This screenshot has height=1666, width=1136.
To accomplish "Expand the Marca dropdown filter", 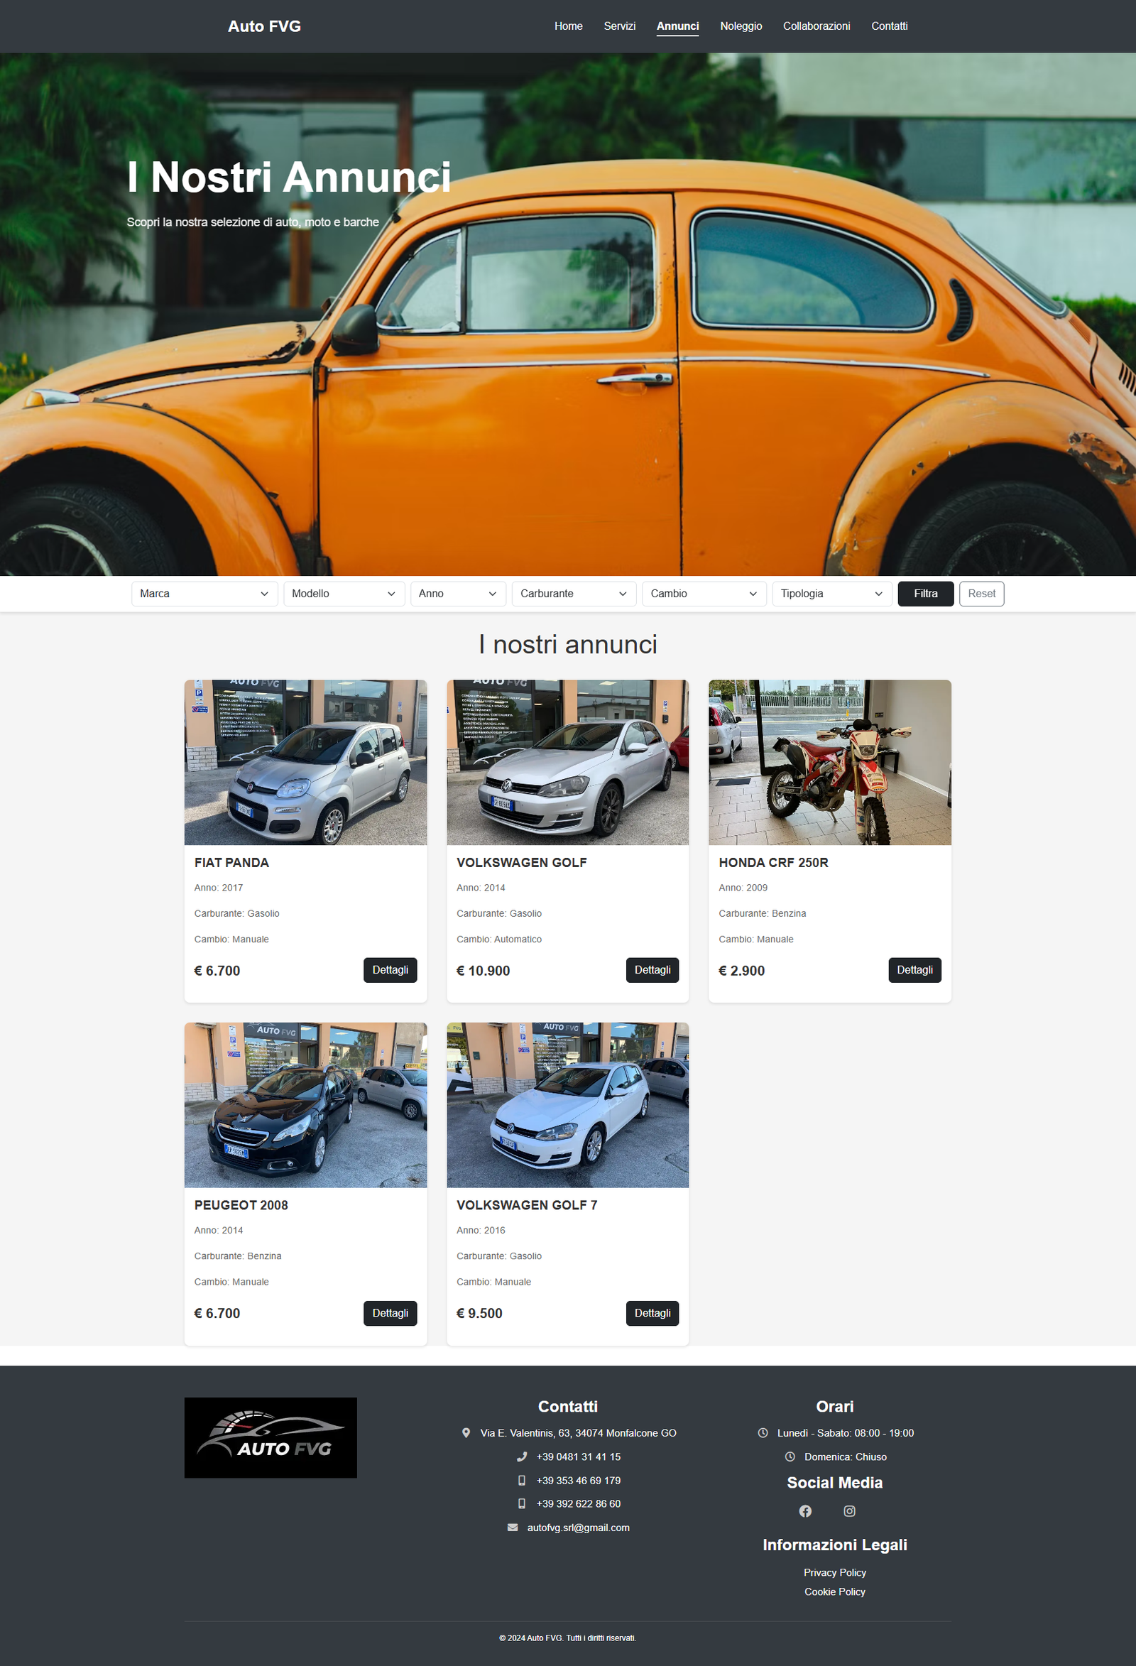I will [x=204, y=594].
